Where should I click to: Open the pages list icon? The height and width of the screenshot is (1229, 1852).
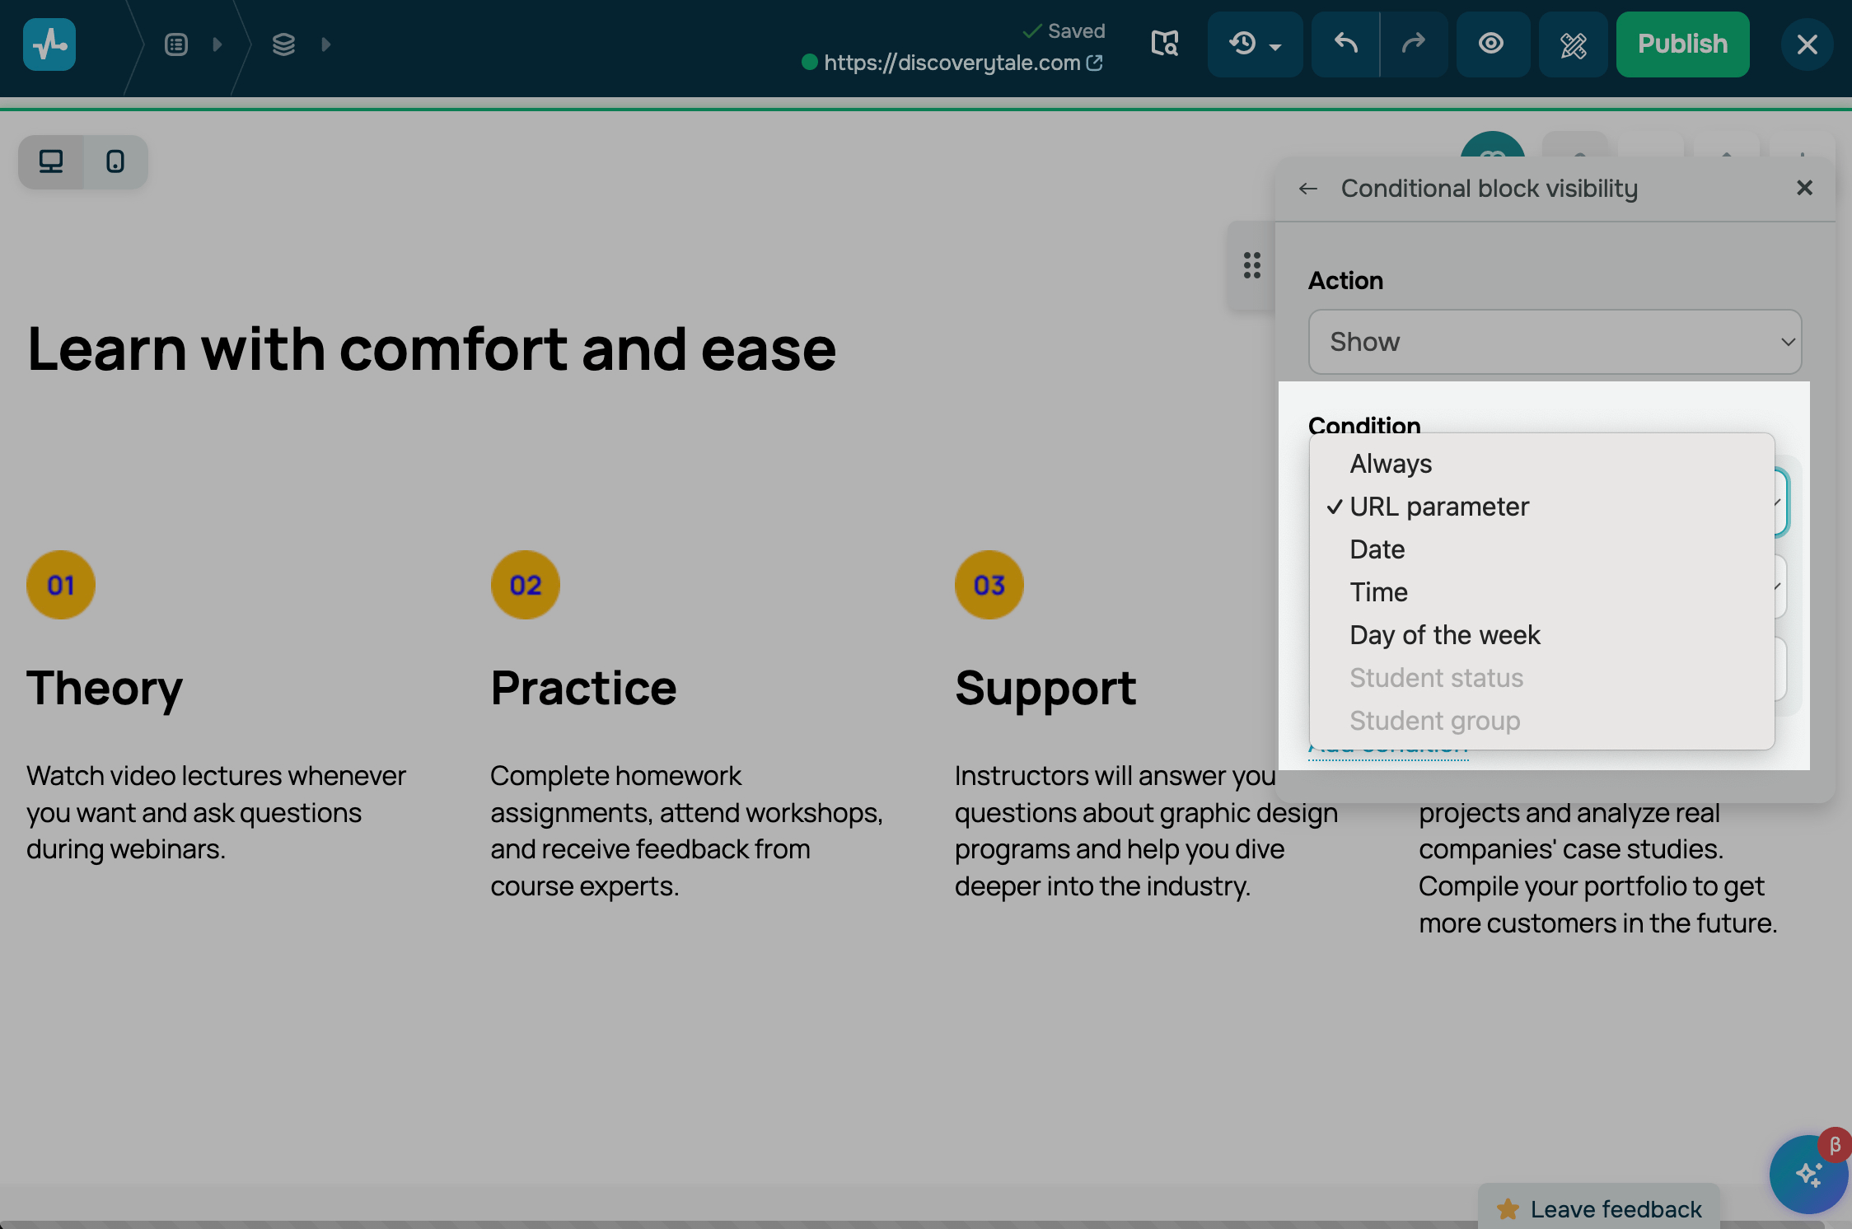tap(176, 44)
